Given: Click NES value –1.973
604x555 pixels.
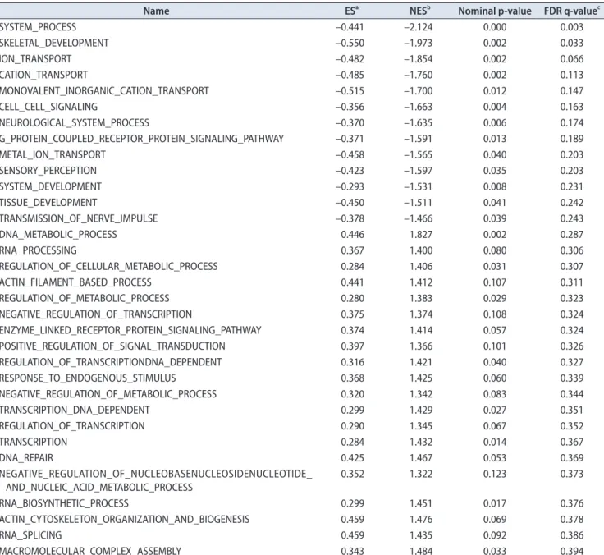Looking at the screenshot, I should coord(418,44).
